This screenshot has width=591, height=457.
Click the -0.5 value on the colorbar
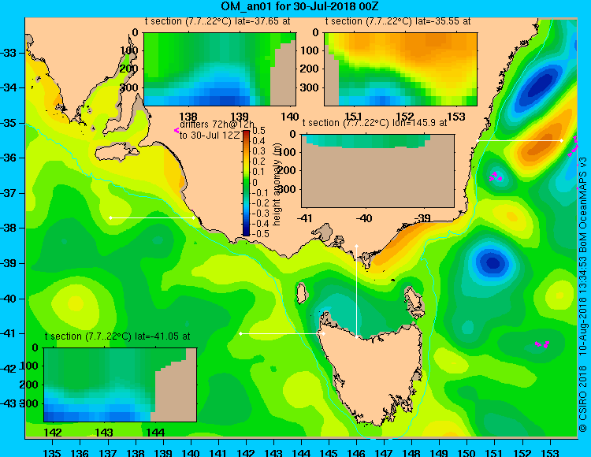click(259, 233)
